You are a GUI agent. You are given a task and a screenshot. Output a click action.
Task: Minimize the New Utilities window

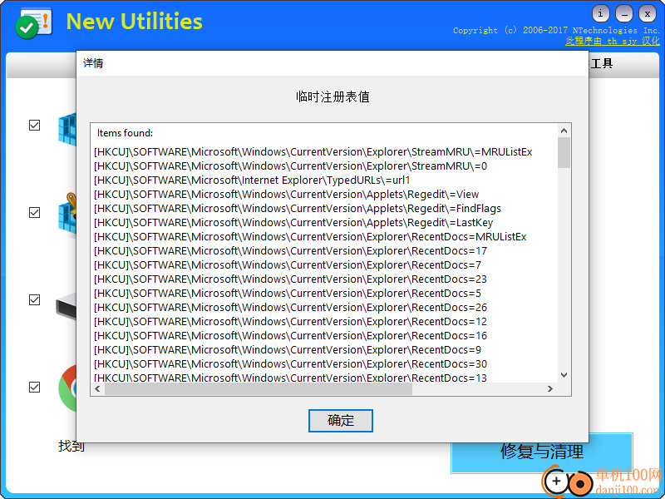[x=624, y=13]
